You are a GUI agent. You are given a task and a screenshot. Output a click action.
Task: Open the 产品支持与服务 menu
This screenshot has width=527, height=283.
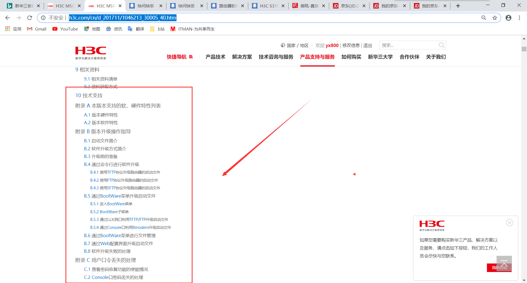coord(317,57)
